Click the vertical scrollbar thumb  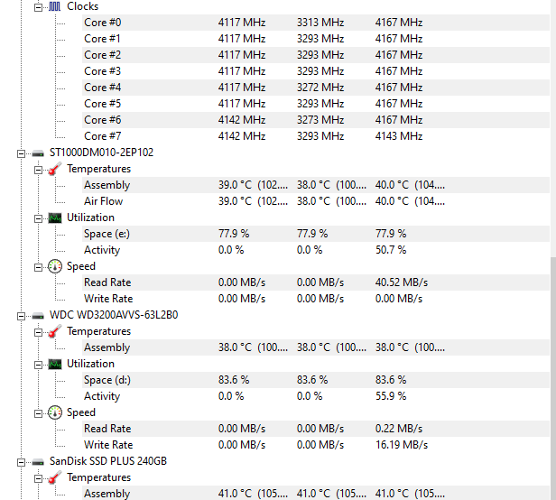[x=553, y=378]
